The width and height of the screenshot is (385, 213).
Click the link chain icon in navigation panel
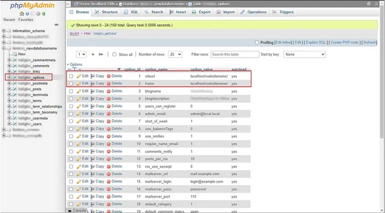pos(56,25)
